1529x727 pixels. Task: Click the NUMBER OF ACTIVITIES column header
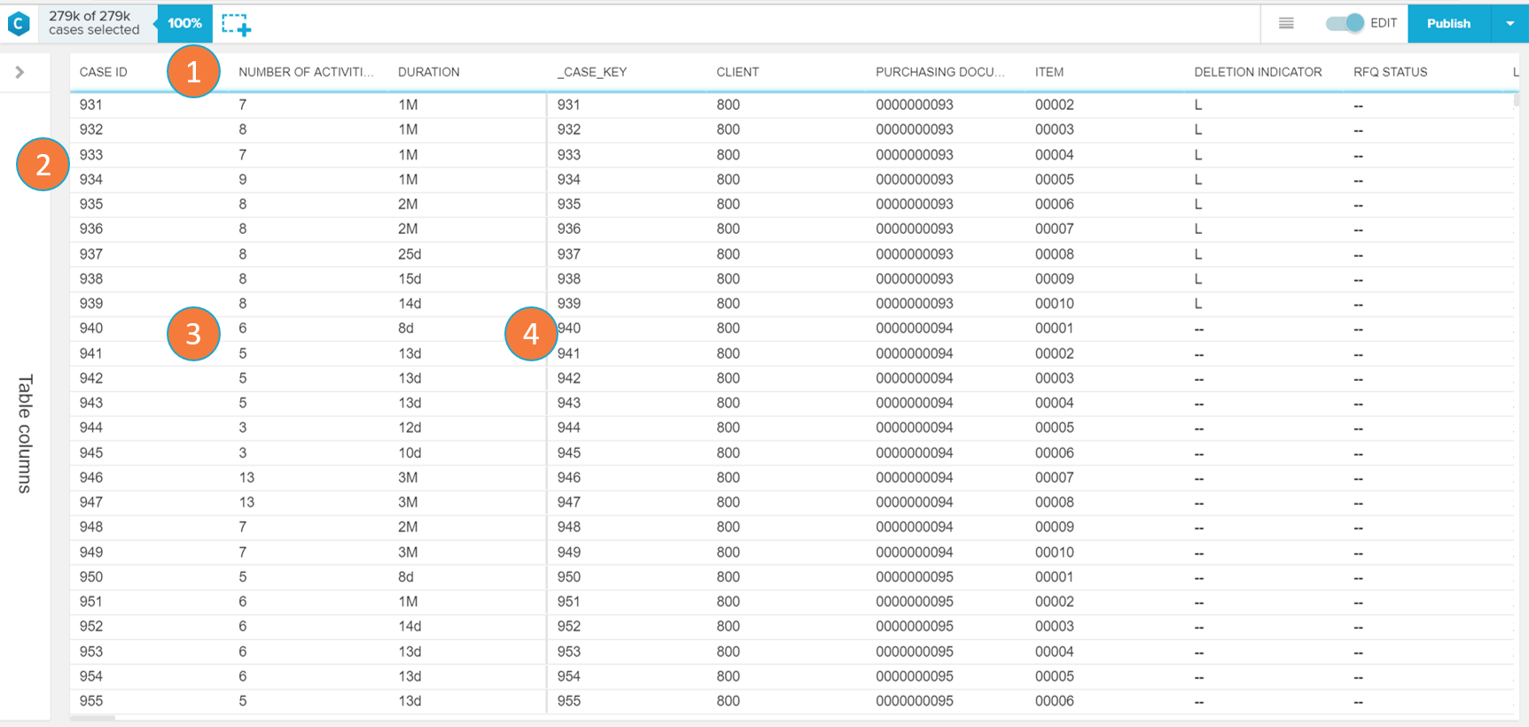coord(306,73)
